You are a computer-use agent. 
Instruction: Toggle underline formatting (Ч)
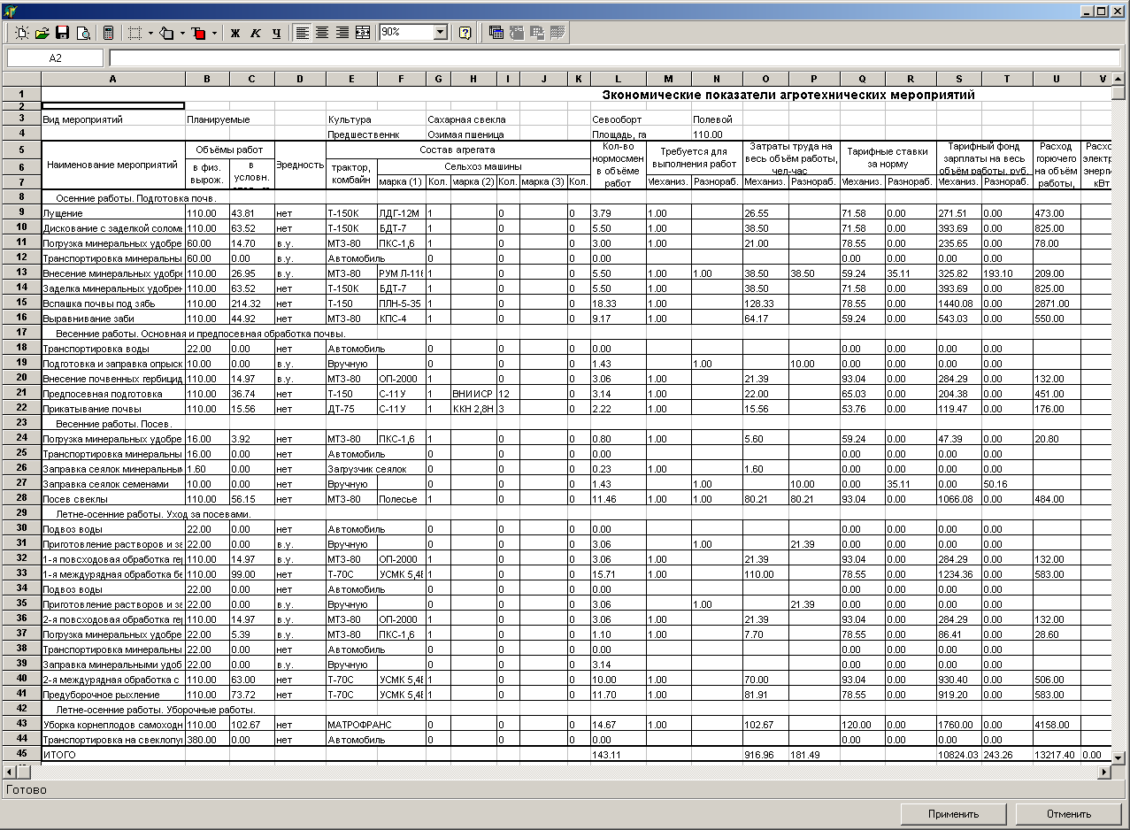point(276,33)
